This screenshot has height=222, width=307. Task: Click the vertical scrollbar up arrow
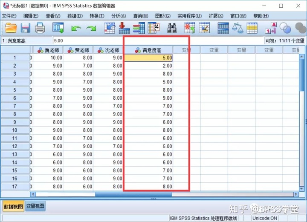click(302, 56)
